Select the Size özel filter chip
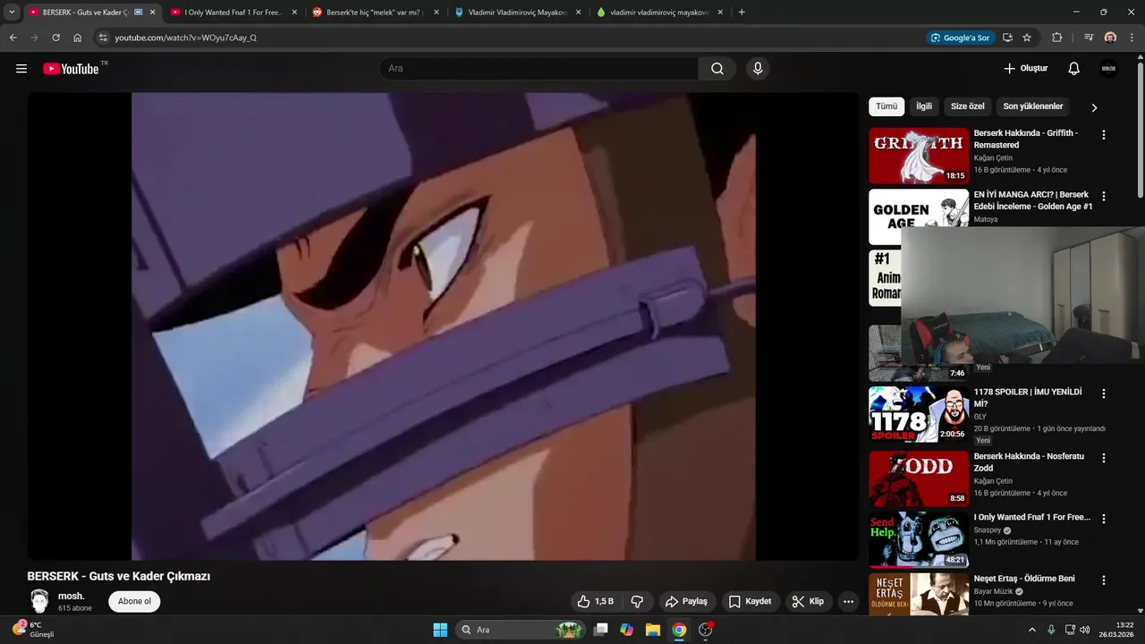This screenshot has height=644, width=1145. click(x=967, y=106)
